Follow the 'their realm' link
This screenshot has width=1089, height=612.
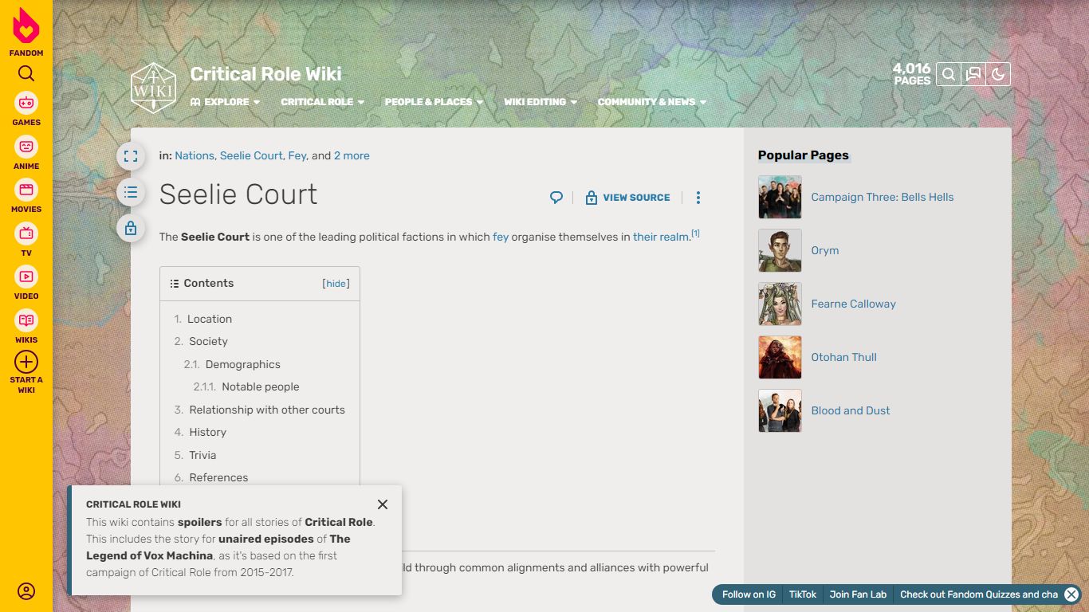661,237
